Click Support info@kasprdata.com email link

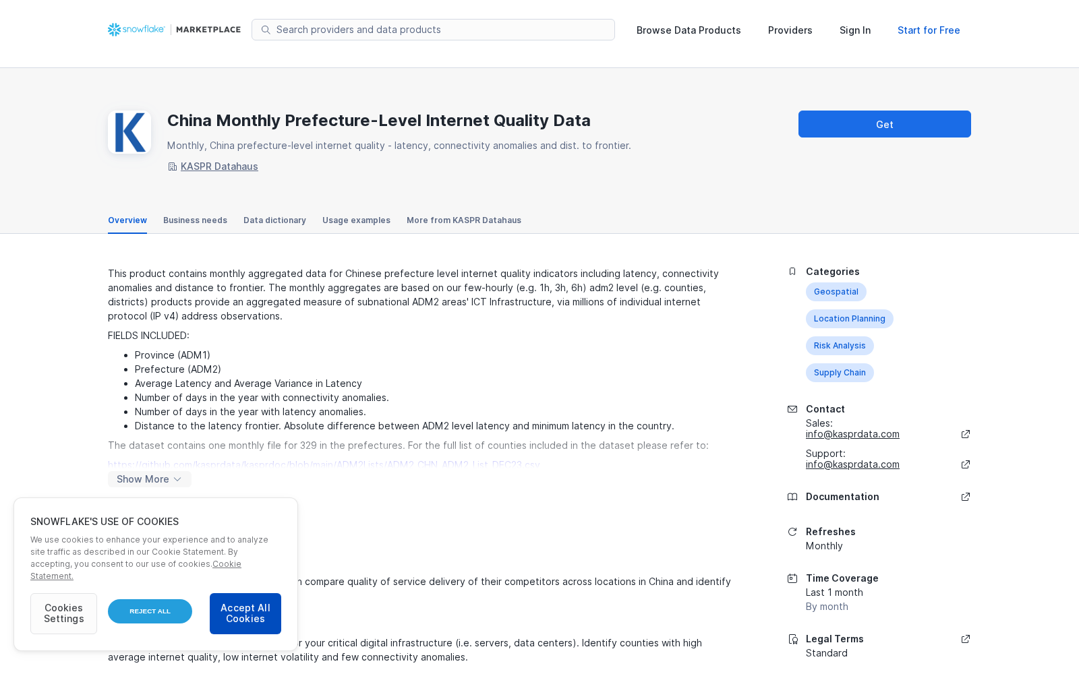coord(852,464)
